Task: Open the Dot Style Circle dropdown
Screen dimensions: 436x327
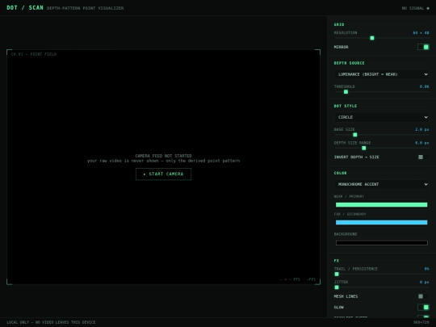Action: [x=381, y=117]
